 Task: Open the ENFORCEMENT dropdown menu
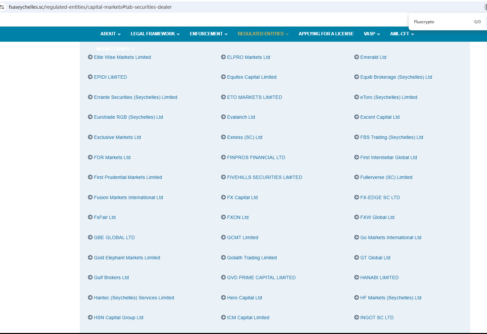(209, 34)
